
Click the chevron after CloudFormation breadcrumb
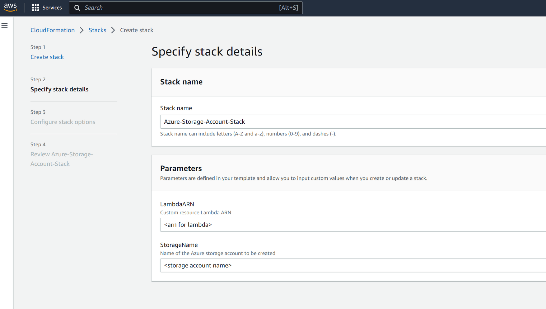82,30
